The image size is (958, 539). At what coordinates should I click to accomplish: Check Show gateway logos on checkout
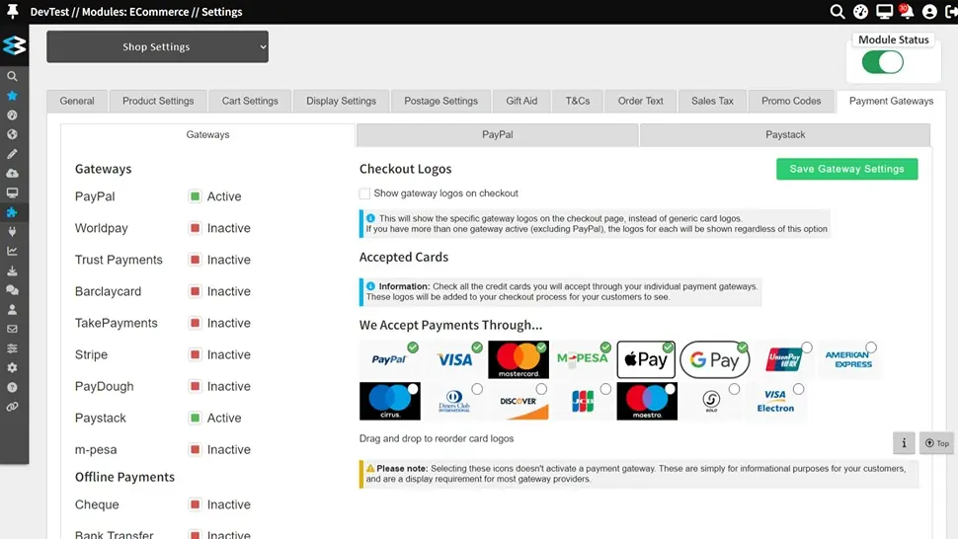364,193
